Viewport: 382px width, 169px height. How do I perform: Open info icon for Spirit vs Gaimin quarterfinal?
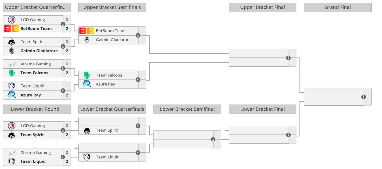tap(63, 46)
